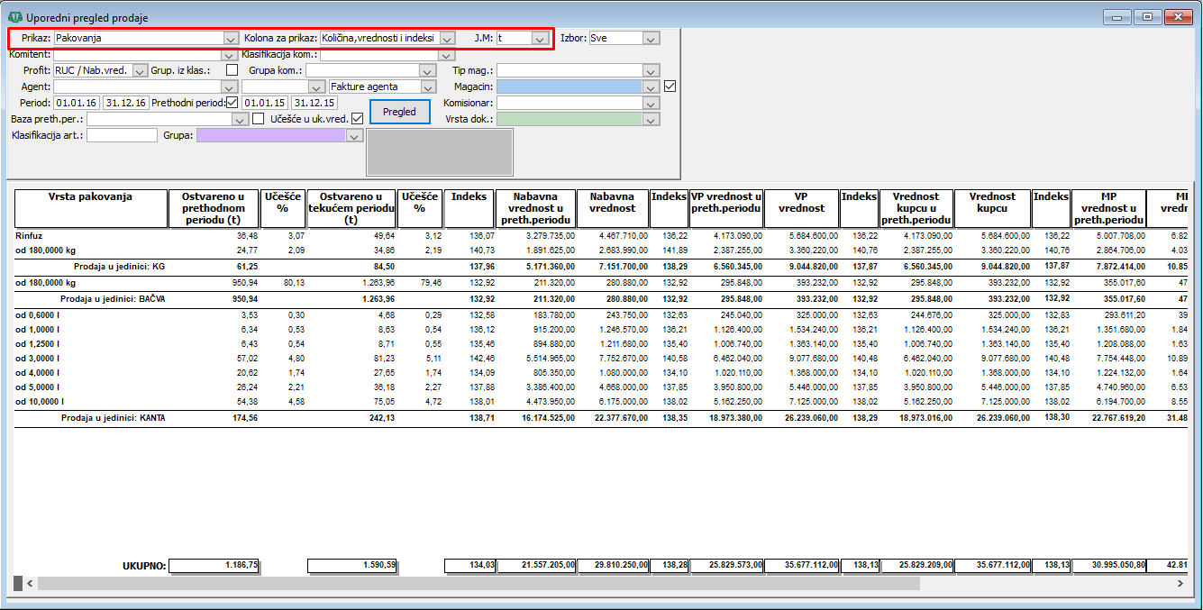Toggle the checkbox next to Magacin
Viewport: 1203px width, 610px height.
(x=669, y=86)
